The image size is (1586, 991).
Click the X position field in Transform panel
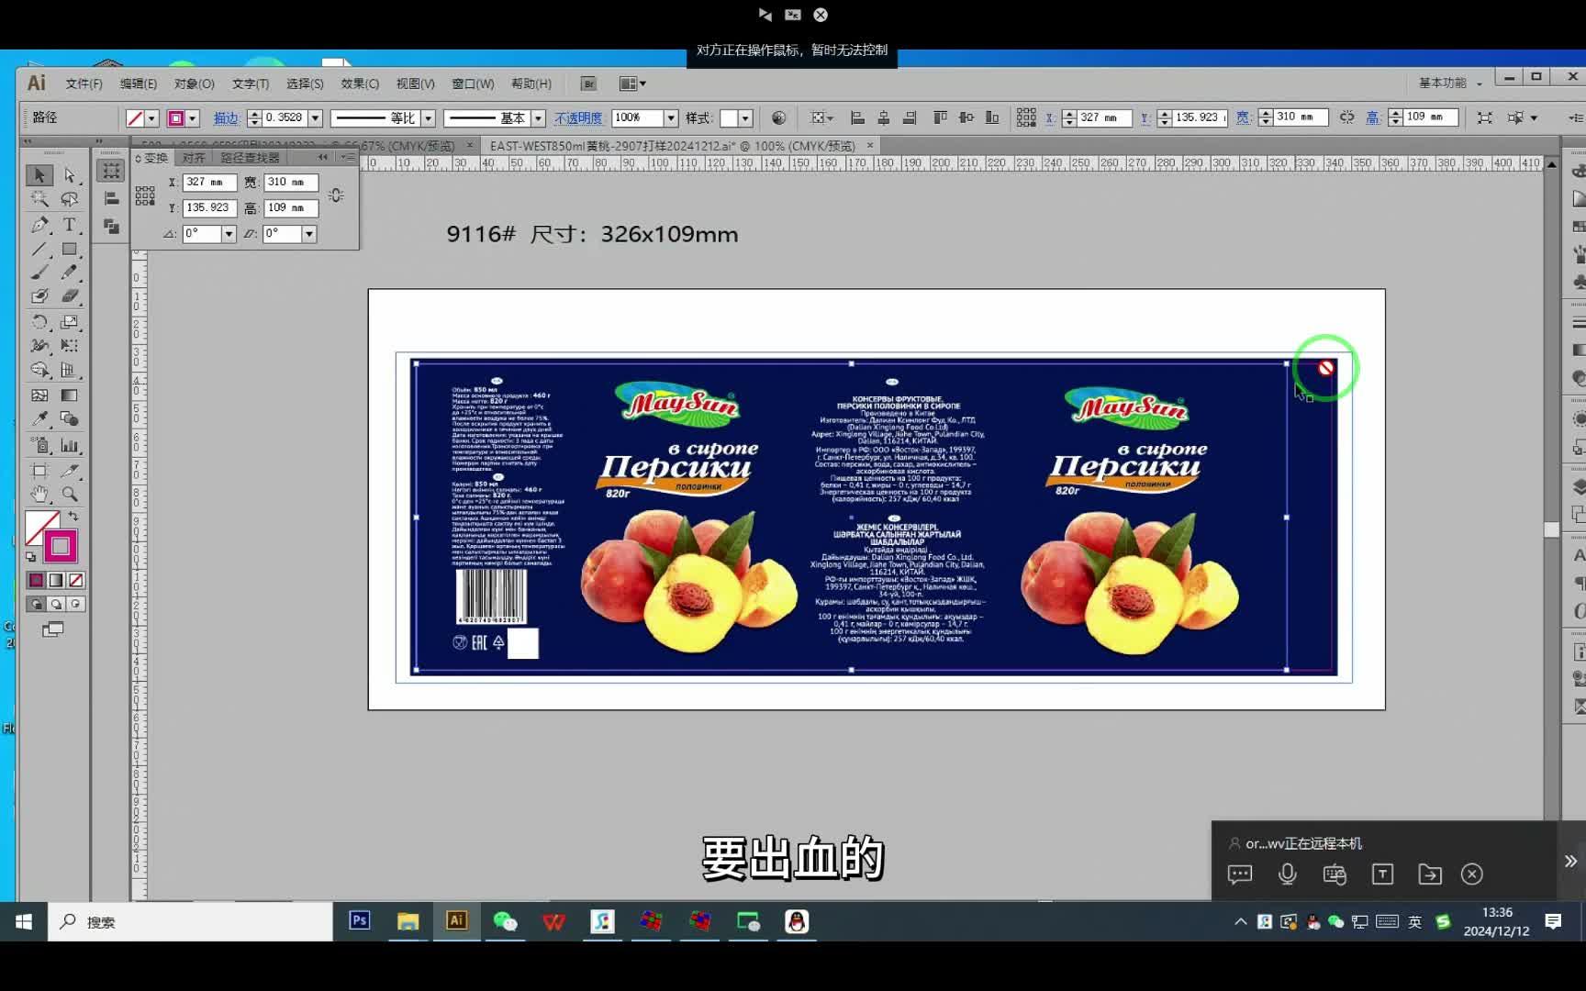point(209,183)
